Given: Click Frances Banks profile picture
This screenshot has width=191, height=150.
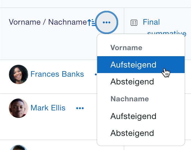Looking at the screenshot, I should point(19,74).
